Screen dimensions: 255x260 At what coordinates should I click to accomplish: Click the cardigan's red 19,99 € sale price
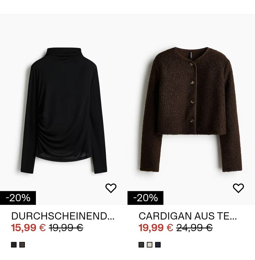156,228
